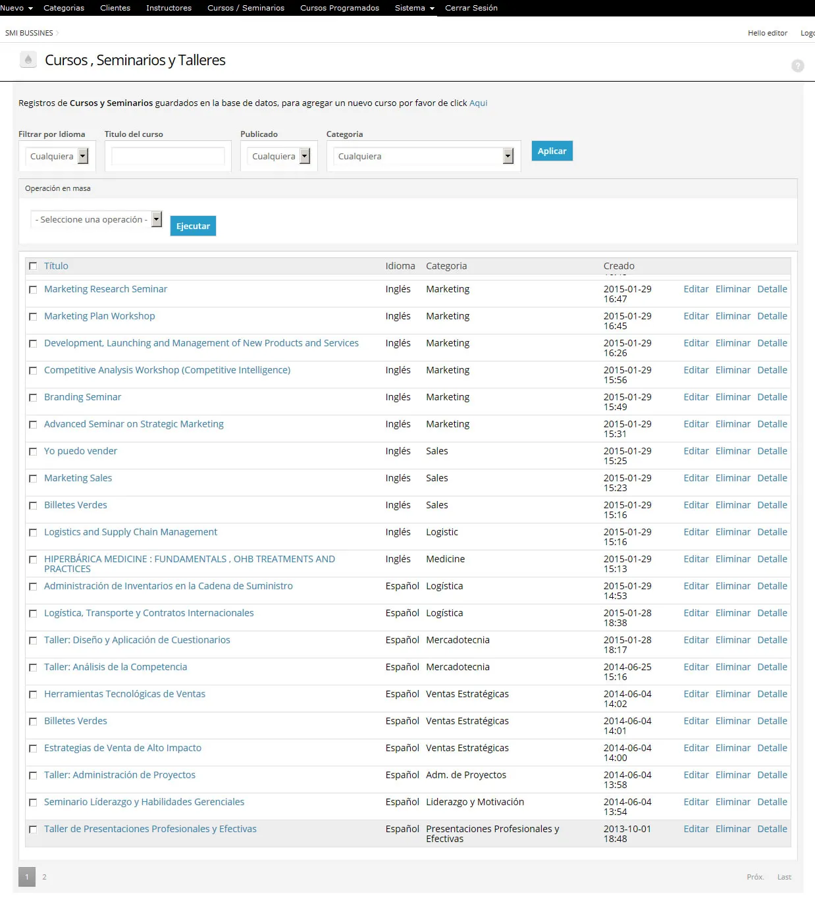Tick Taller: Administración de Proyectos checkbox
Image resolution: width=815 pixels, height=898 pixels.
33,776
